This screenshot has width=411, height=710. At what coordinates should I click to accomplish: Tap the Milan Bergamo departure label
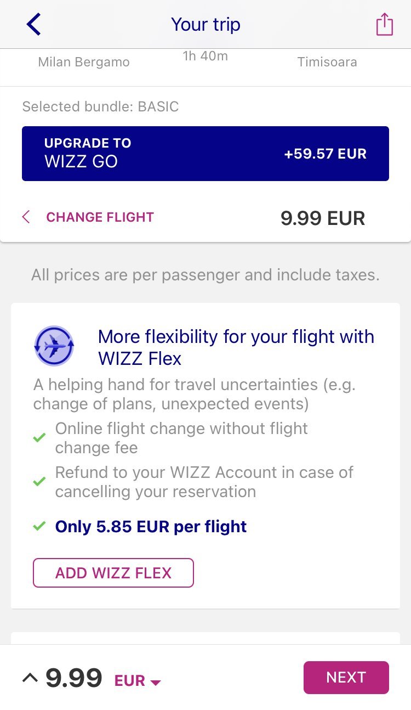84,62
